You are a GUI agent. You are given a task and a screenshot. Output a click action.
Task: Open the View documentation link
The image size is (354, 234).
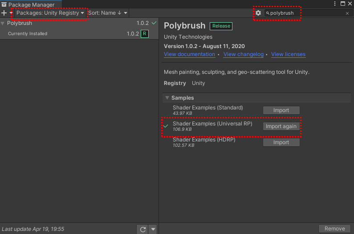[x=189, y=54]
